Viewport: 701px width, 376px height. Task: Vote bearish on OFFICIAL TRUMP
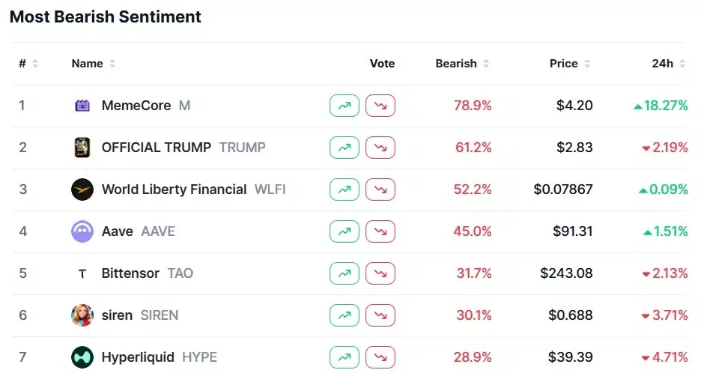tap(380, 148)
